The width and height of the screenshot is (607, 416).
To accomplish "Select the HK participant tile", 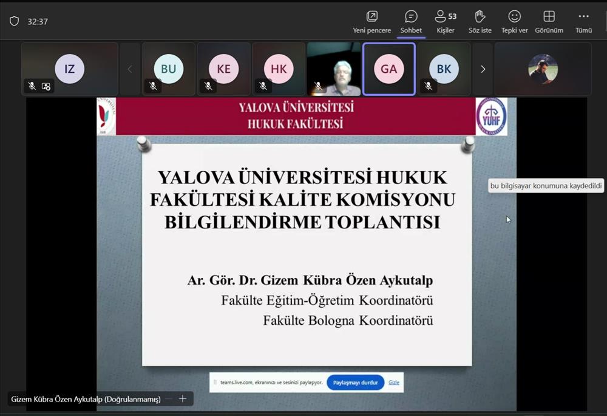I will pos(279,69).
